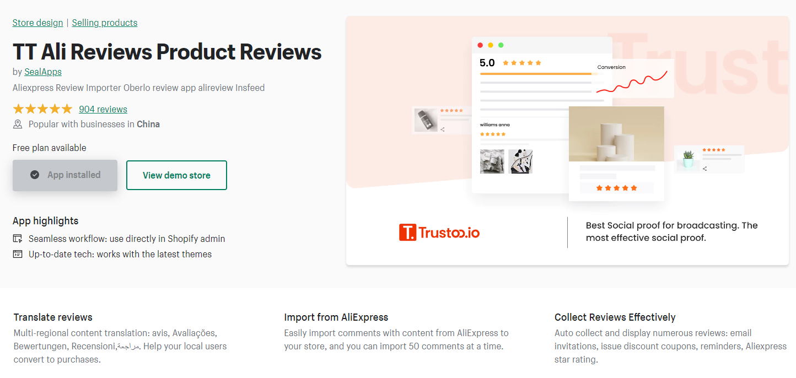Click the williams anna reviewer name
Viewport: 796px width, 378px height.
coord(495,125)
